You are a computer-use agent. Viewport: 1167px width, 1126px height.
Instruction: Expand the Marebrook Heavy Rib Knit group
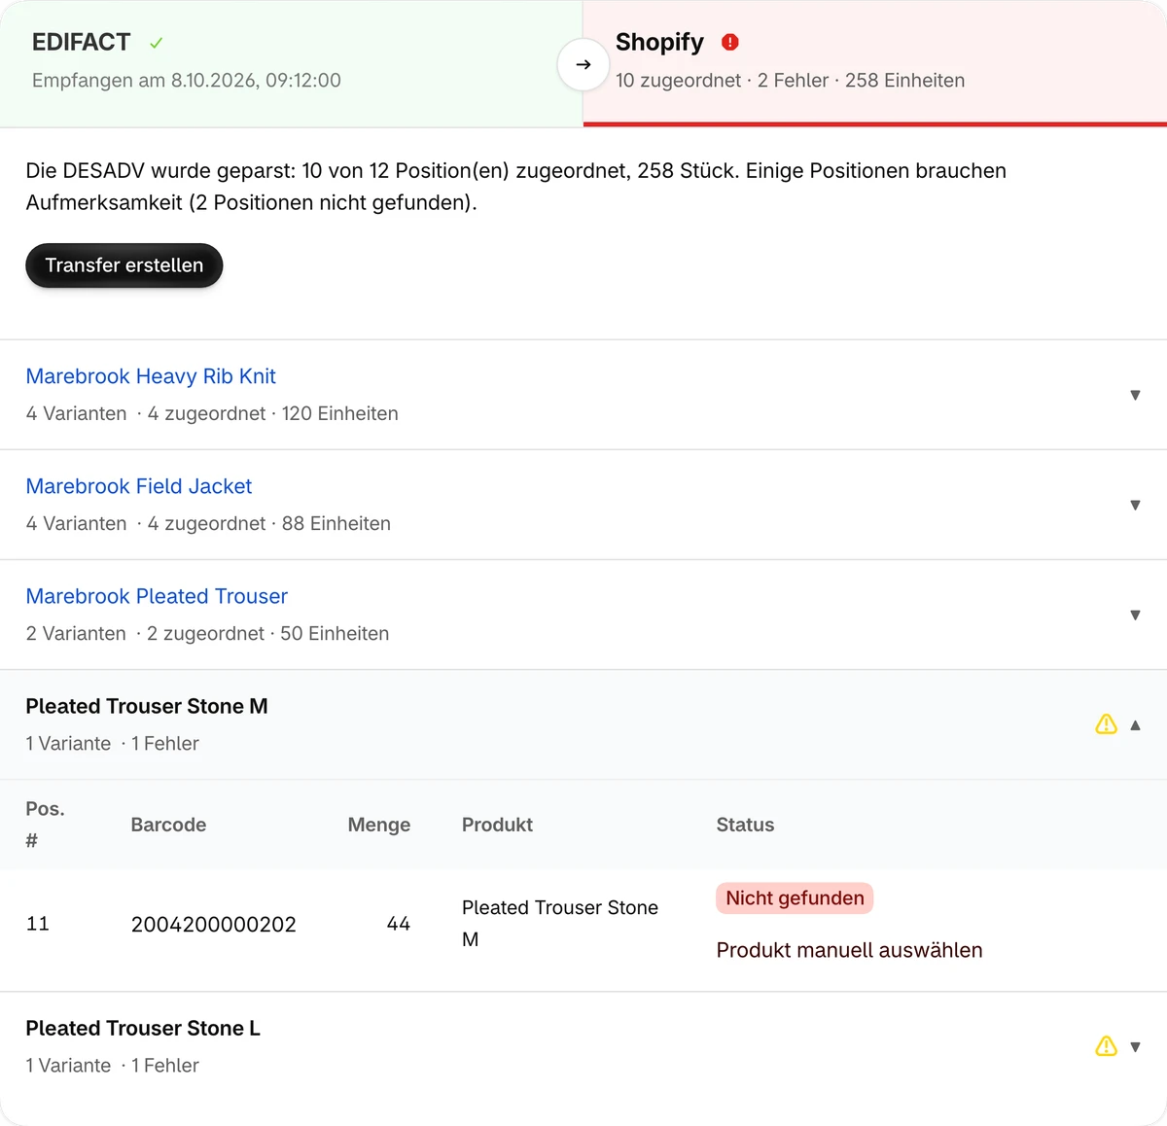click(x=1135, y=395)
